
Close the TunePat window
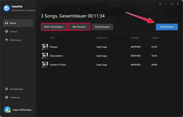(178, 4)
